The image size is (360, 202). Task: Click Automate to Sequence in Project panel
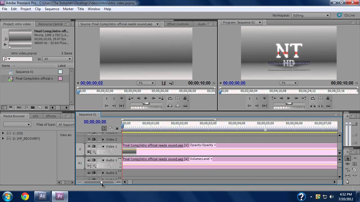coord(19,107)
